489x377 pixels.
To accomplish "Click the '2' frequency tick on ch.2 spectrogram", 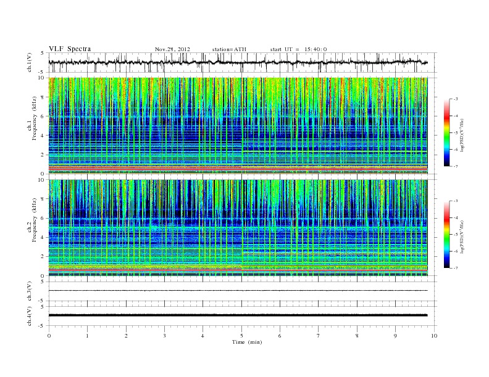I will (43, 257).
